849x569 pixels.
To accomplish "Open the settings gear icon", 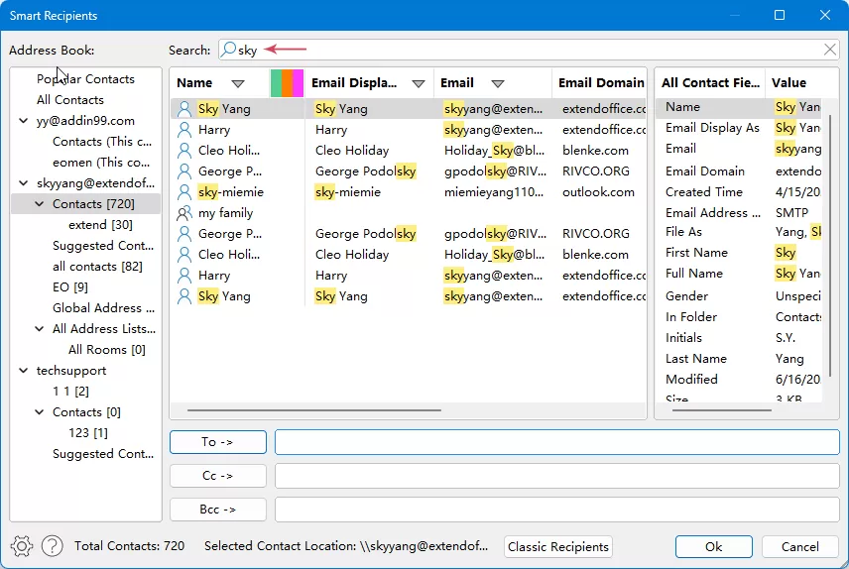I will tap(22, 546).
